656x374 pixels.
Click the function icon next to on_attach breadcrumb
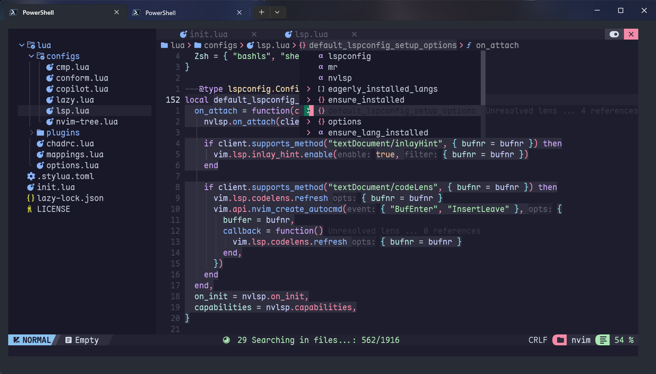click(x=469, y=45)
